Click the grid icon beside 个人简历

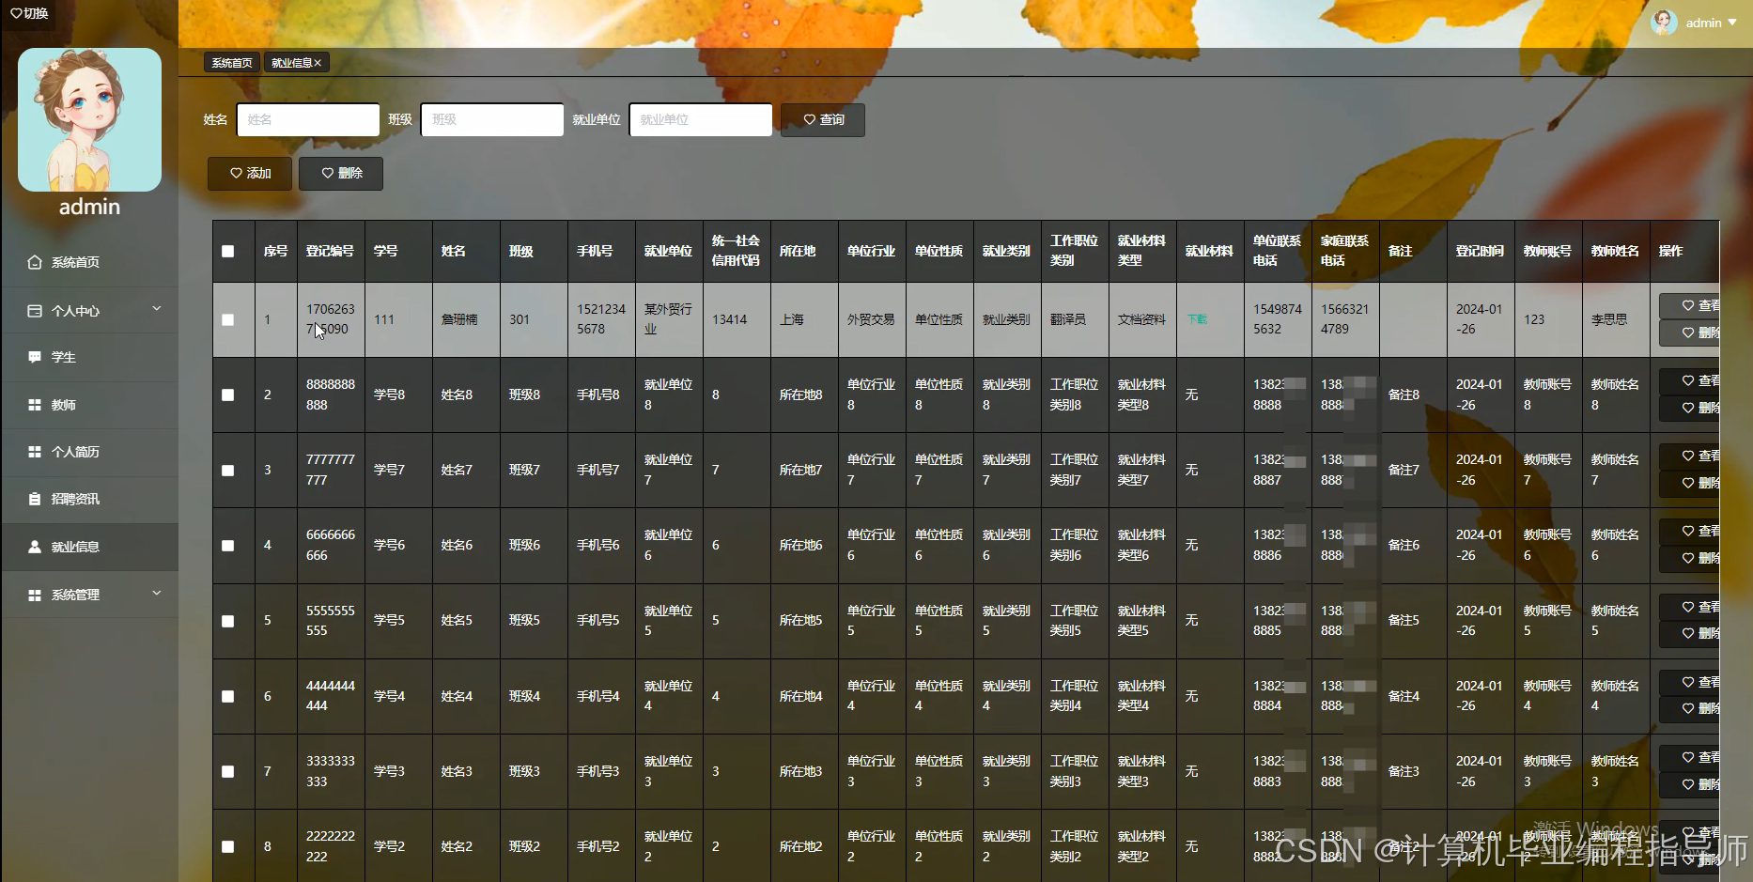pos(35,452)
